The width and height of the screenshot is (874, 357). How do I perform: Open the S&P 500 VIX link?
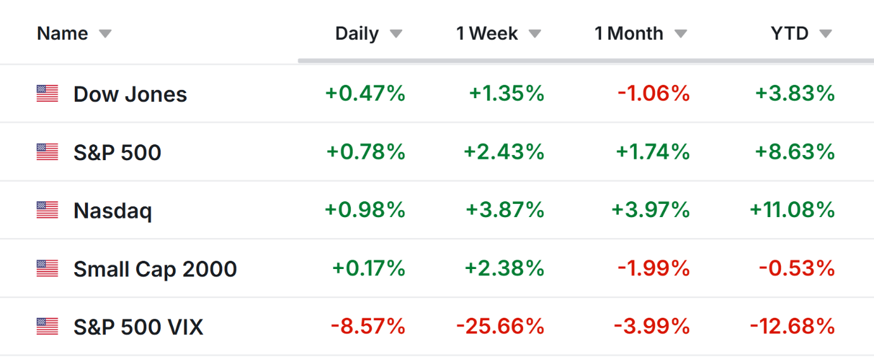138,327
